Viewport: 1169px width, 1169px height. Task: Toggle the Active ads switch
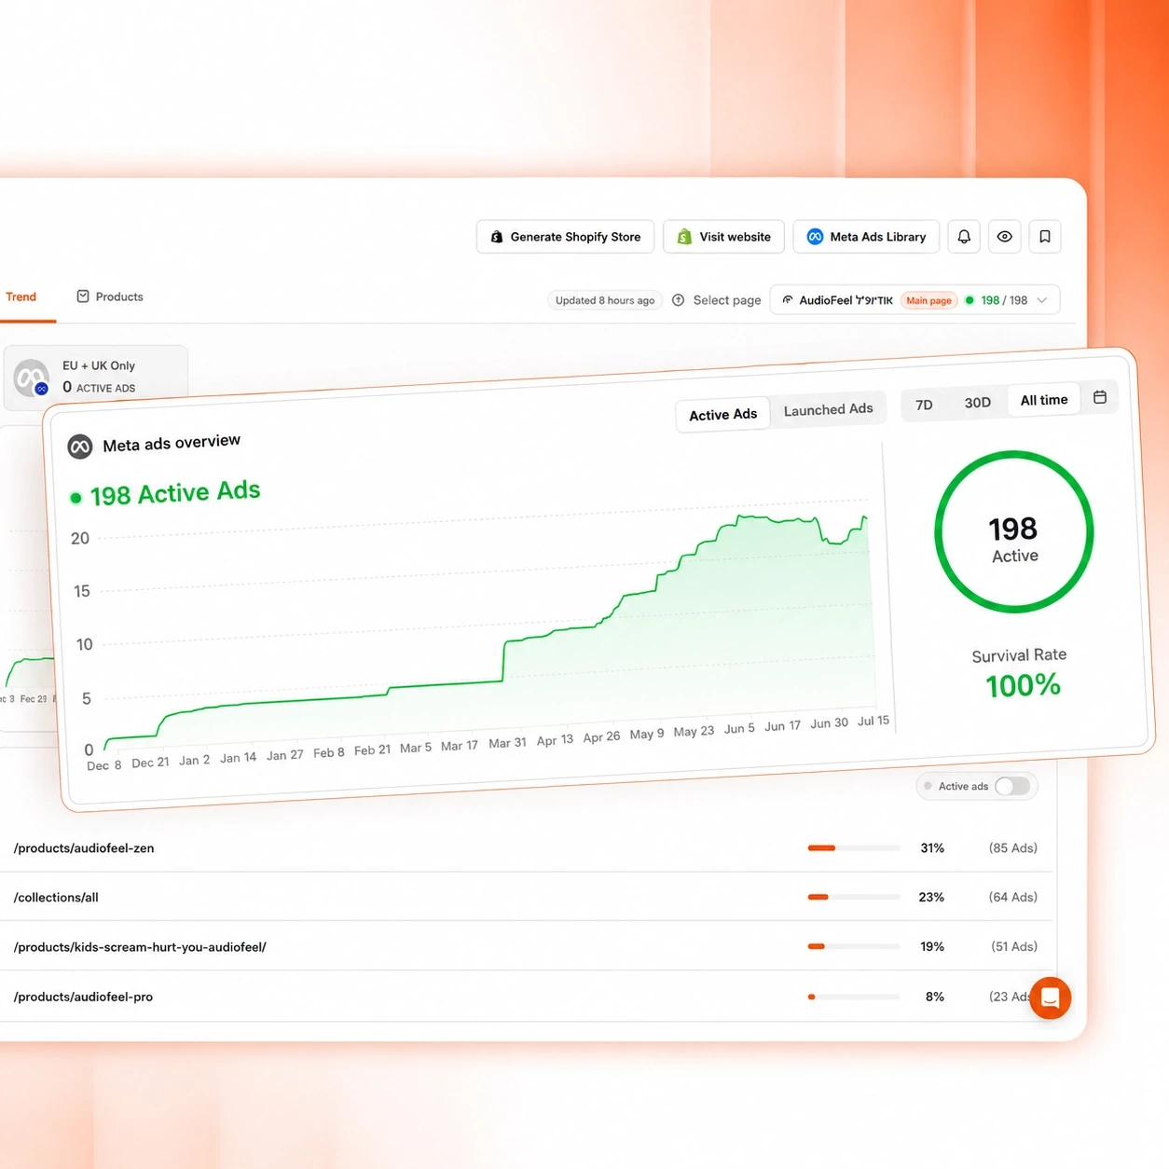tap(1011, 786)
